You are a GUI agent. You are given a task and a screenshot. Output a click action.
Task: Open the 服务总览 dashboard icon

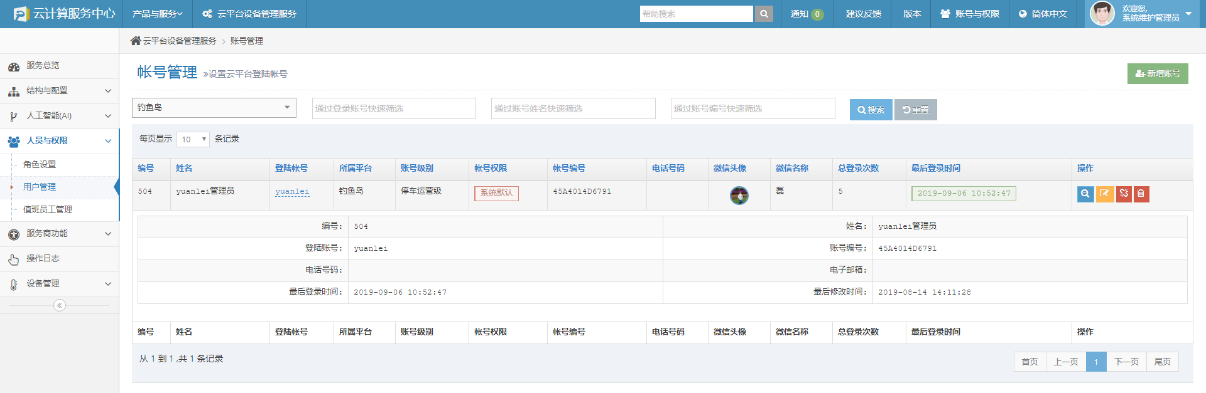(x=13, y=66)
